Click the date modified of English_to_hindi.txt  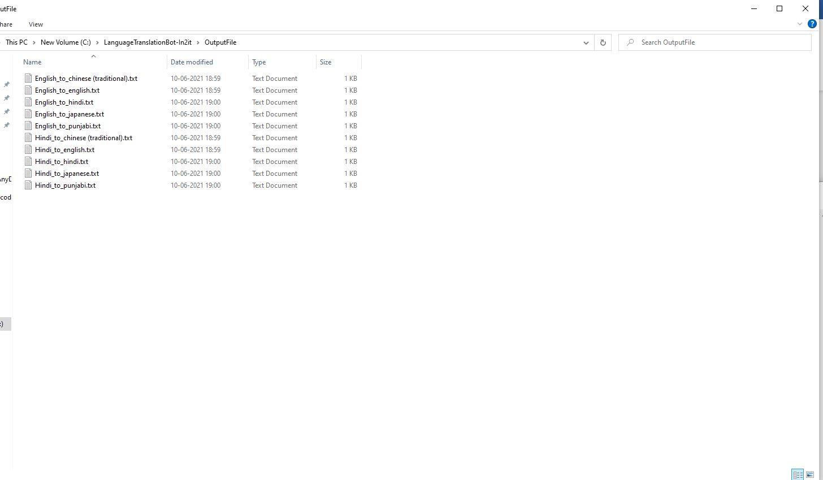pyautogui.click(x=196, y=102)
